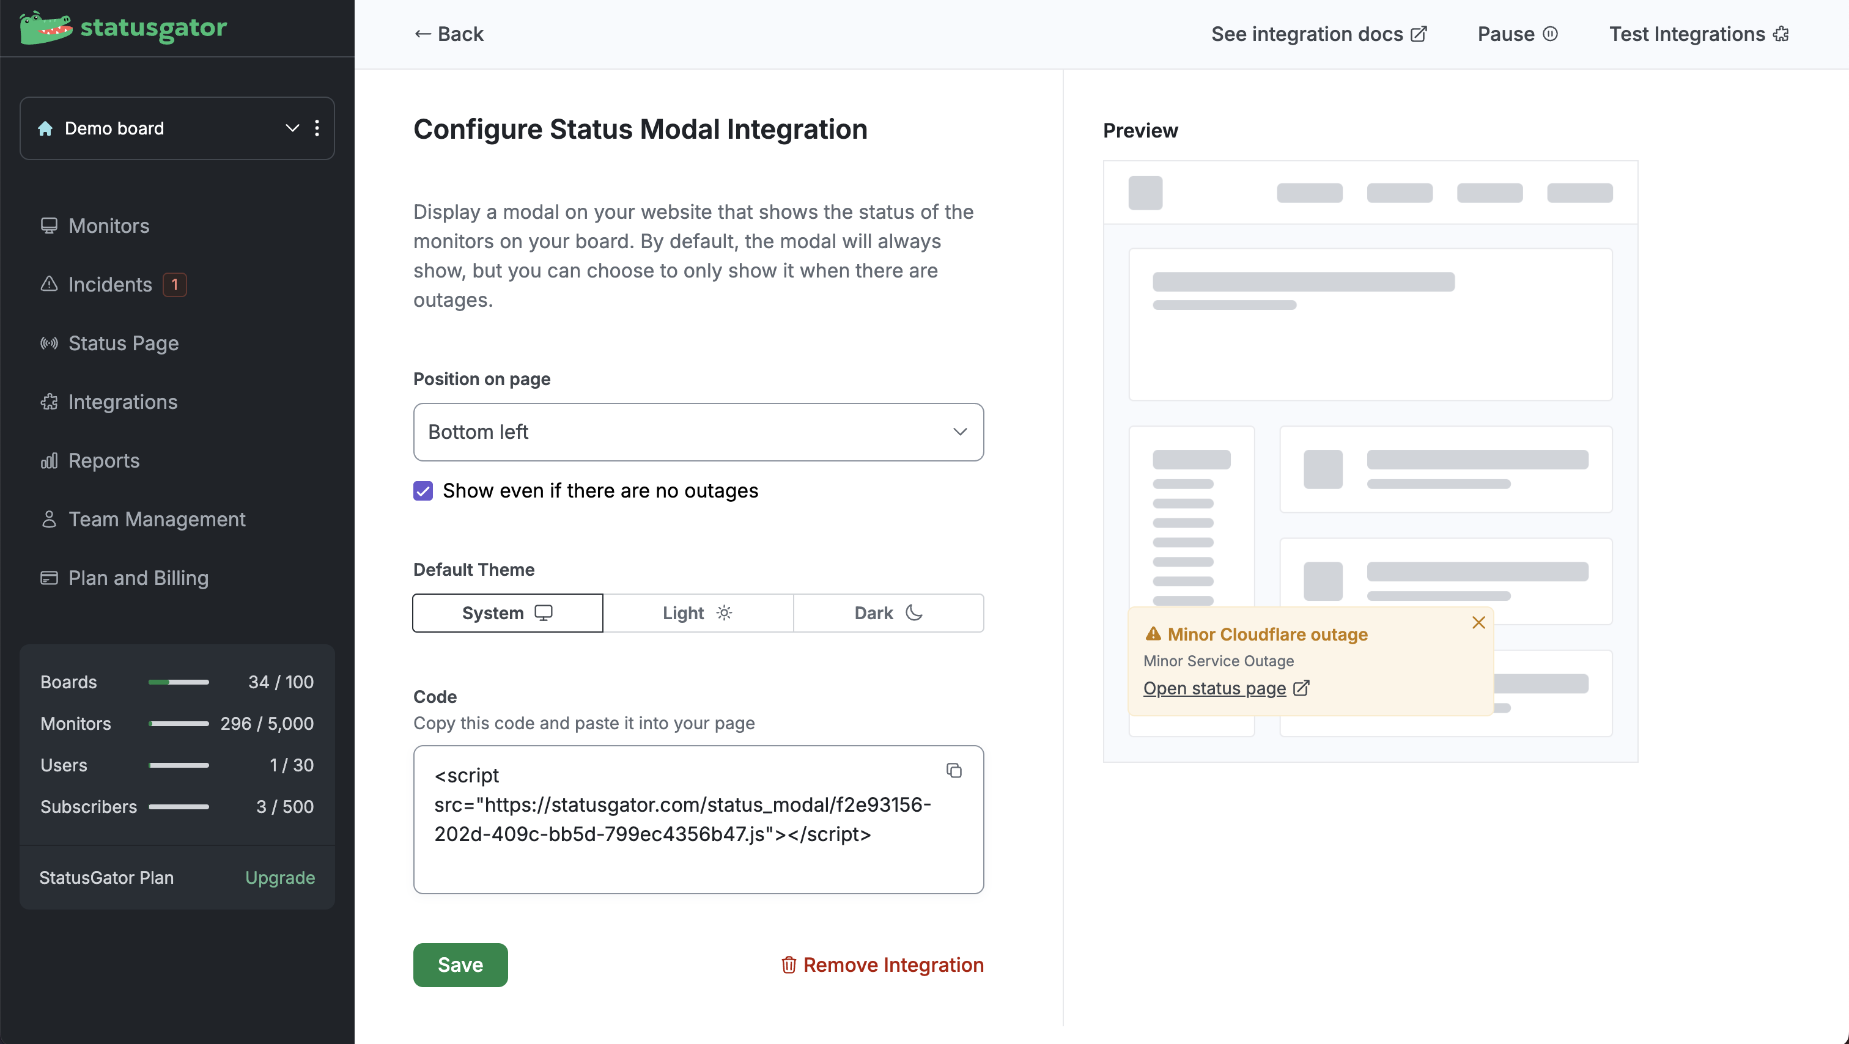Click the Test Integrations puzzle icon
The width and height of the screenshot is (1849, 1044).
[1781, 34]
